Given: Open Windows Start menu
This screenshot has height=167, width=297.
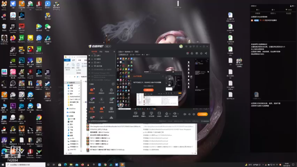Looking at the screenshot, I should 3,165.
